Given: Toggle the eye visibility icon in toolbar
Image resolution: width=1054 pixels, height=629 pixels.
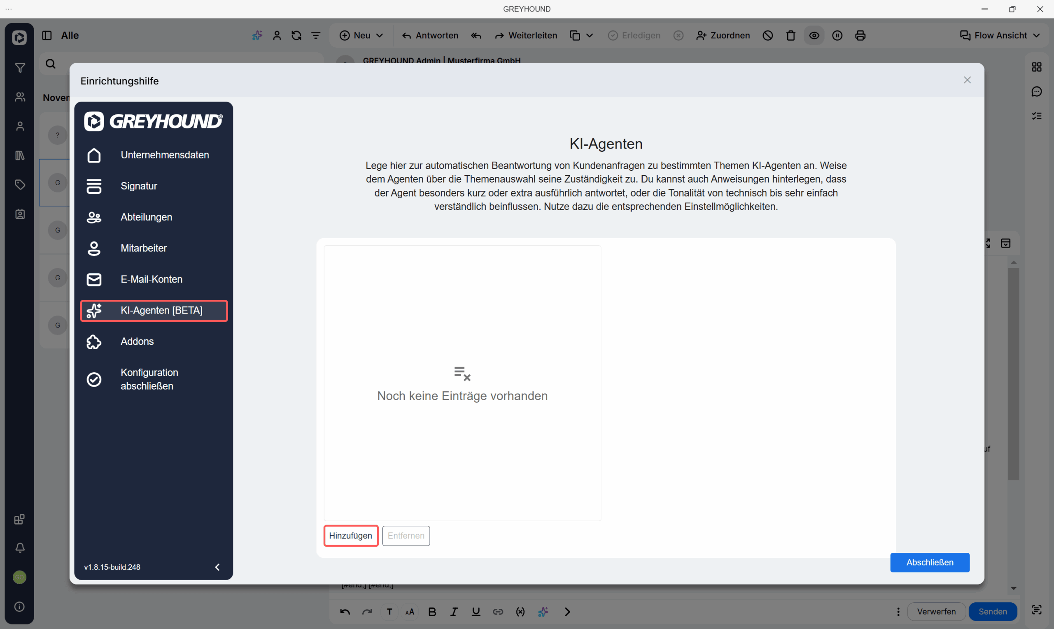Looking at the screenshot, I should point(814,36).
